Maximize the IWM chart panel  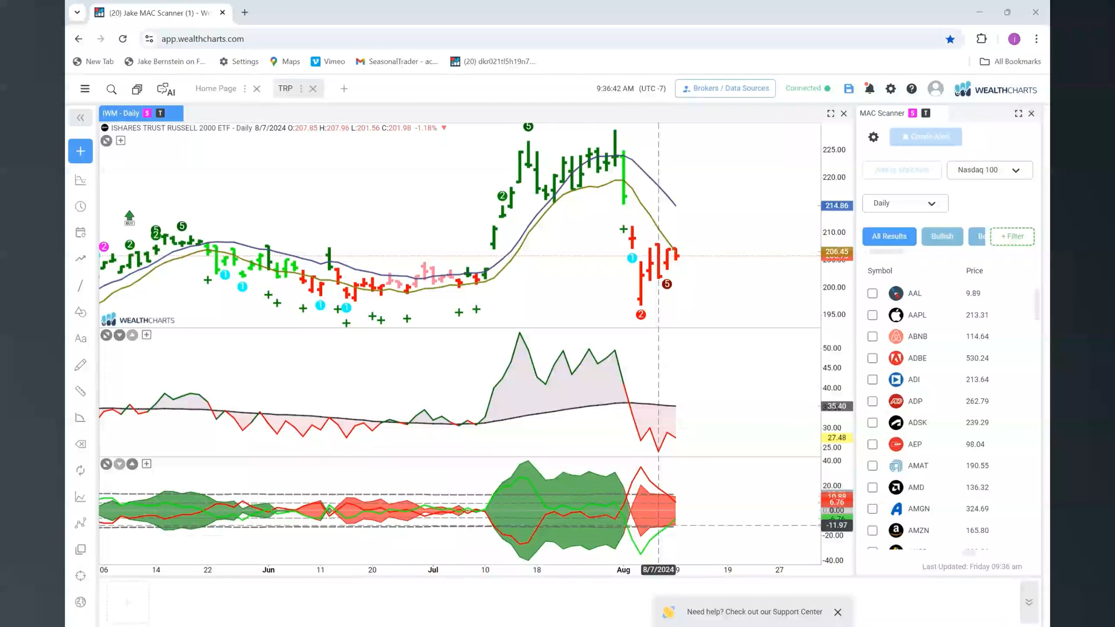click(830, 114)
